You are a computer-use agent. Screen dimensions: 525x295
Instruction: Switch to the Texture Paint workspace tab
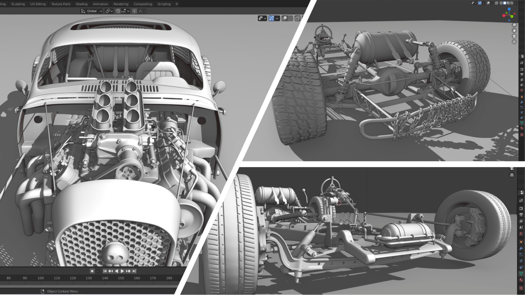[x=61, y=4]
